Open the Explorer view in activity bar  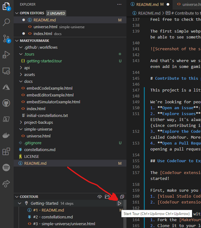click(x=7, y=7)
